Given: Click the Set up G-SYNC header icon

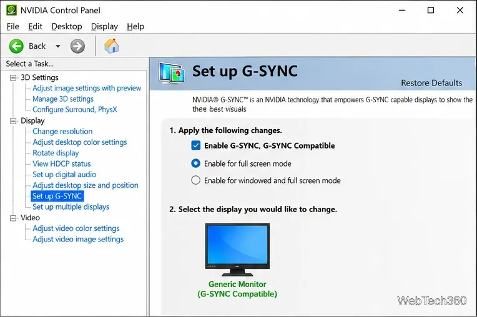Looking at the screenshot, I should click(x=171, y=73).
